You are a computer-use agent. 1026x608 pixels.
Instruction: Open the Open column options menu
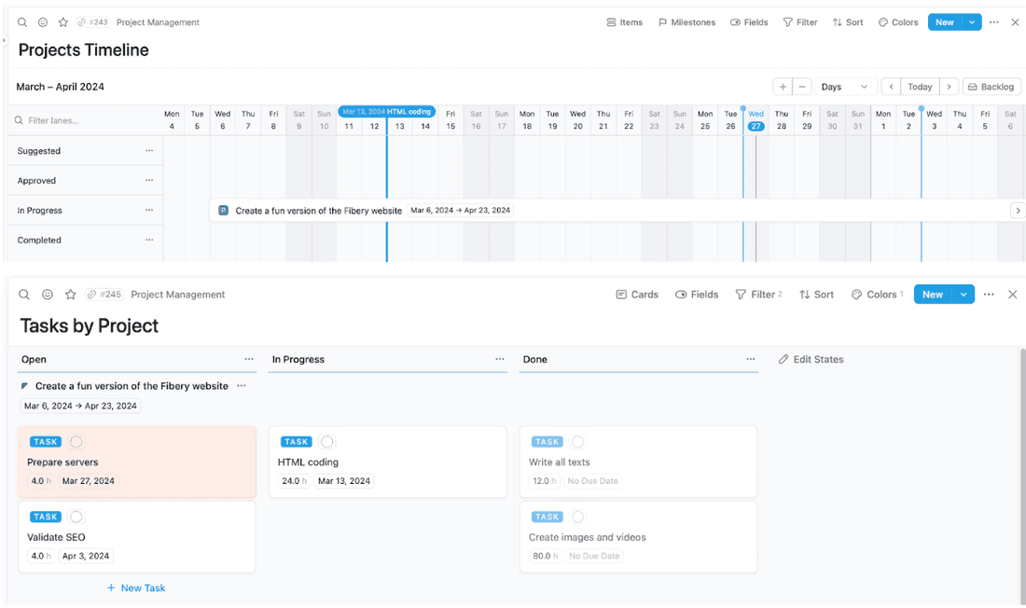point(249,358)
